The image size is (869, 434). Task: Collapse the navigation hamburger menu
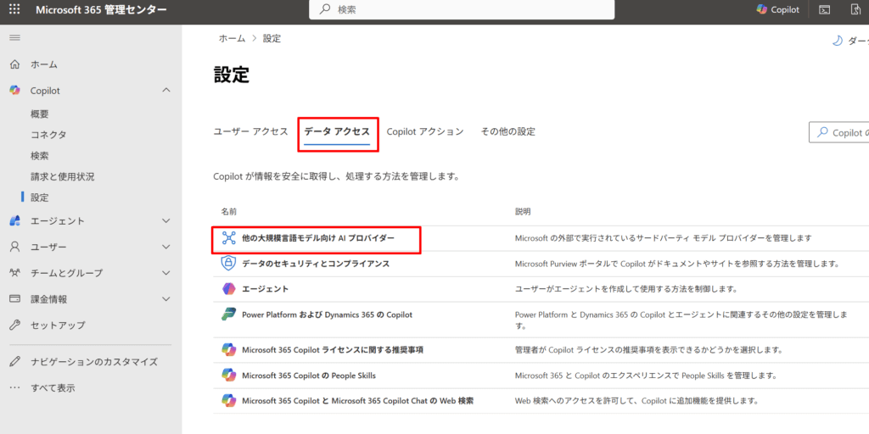[x=14, y=38]
